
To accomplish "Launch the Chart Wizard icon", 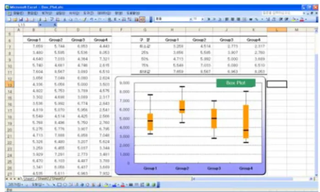I will pos(136,19).
